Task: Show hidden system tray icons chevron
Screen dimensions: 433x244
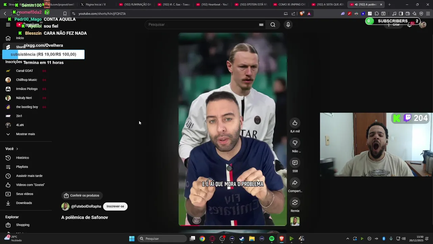Action: click(x=347, y=239)
